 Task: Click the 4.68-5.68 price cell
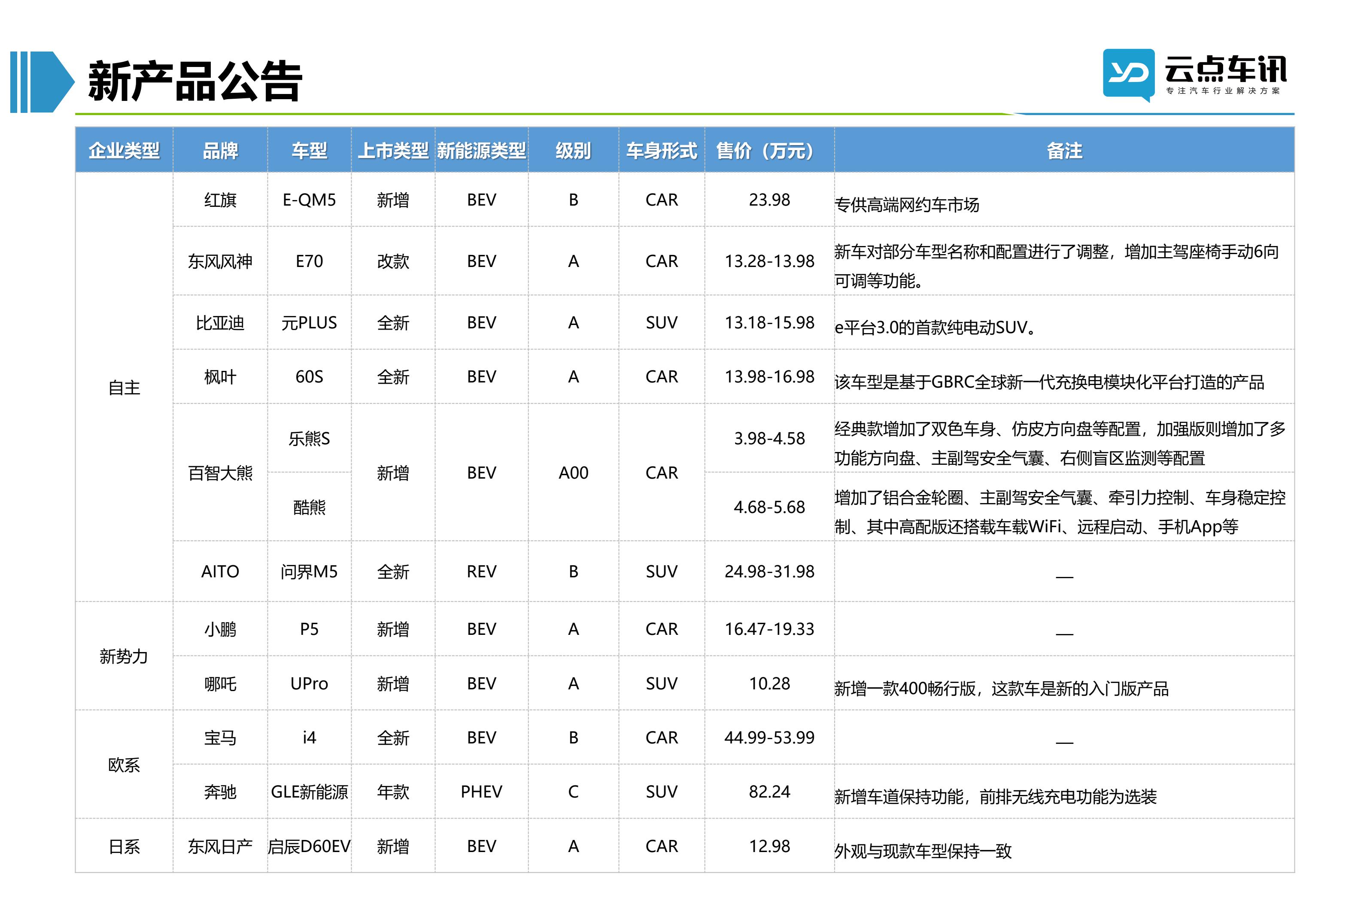[x=769, y=507]
